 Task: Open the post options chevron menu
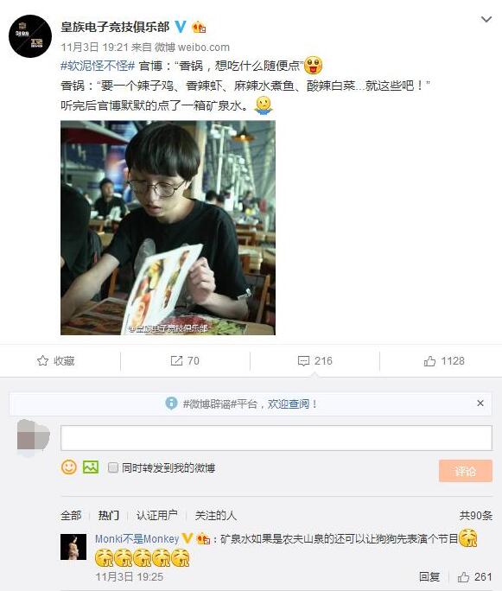coord(486,19)
